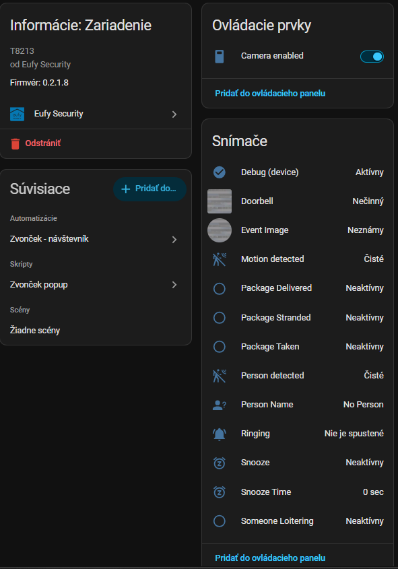The image size is (398, 569).
Task: Click the Doorbell sensor label
Action: [x=257, y=201]
